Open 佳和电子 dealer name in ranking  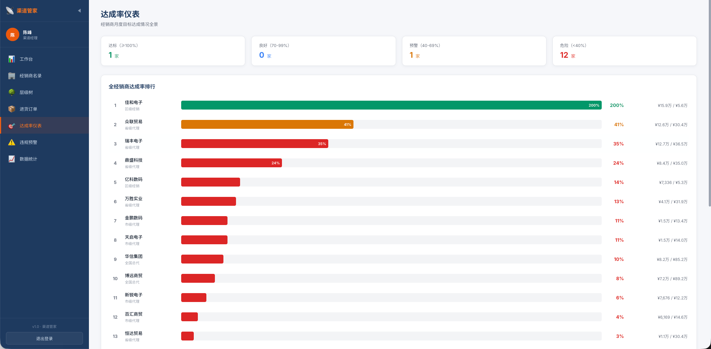click(133, 103)
